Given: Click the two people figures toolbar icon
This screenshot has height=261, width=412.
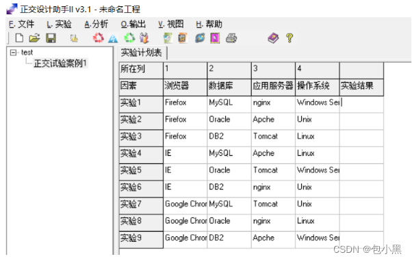Looking at the screenshot, I should click(144, 38).
